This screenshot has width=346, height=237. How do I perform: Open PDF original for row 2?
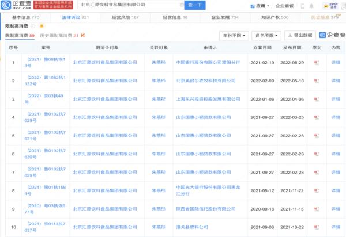click(x=317, y=81)
